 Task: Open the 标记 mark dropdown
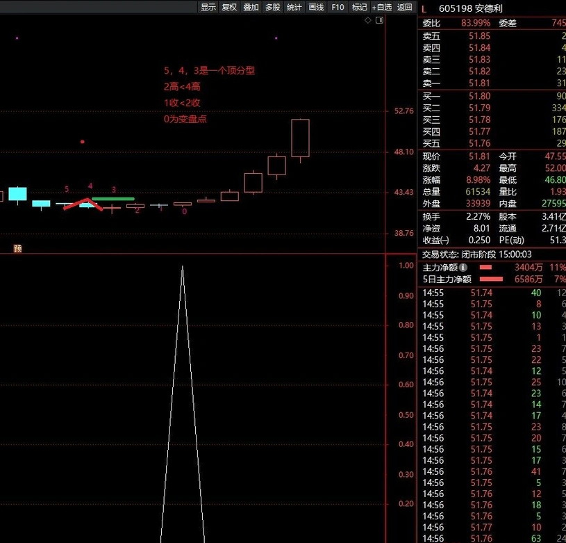(359, 7)
